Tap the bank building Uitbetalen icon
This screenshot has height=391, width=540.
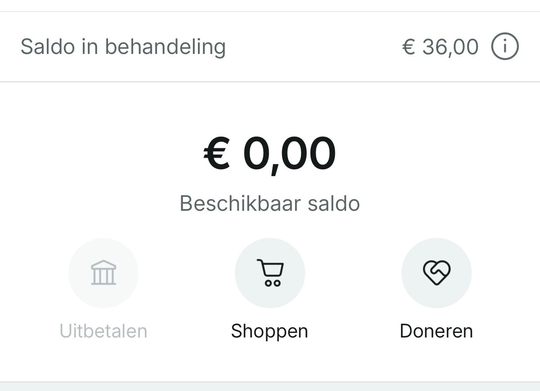[103, 272]
